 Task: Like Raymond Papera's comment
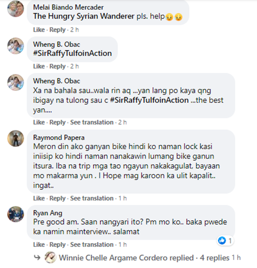[39, 198]
